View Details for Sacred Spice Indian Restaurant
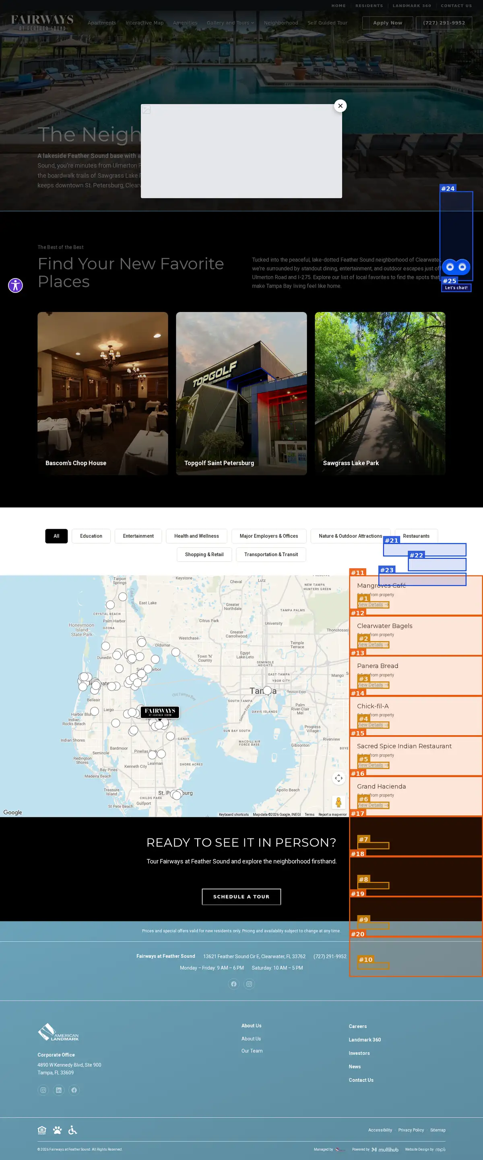The width and height of the screenshot is (483, 1160). tap(373, 765)
